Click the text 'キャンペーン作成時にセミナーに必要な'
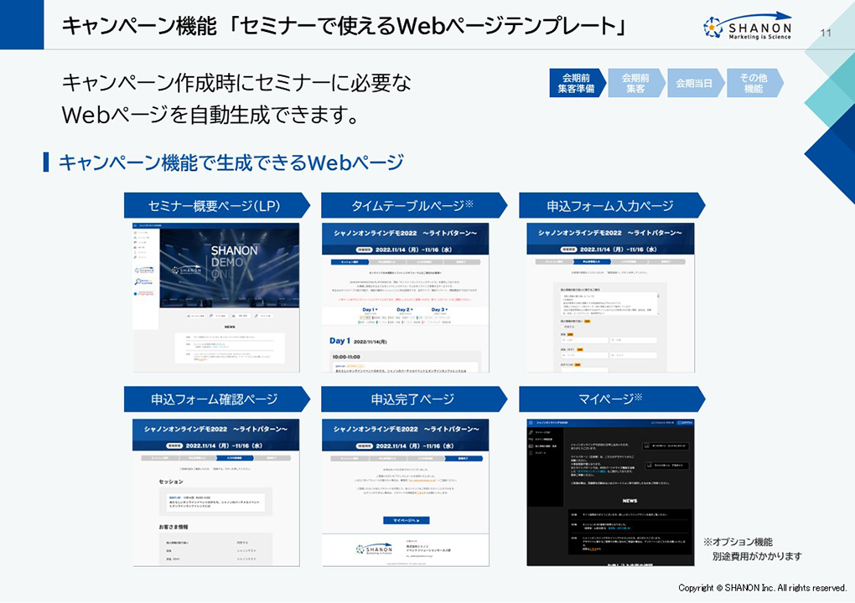This screenshot has height=603, width=855. [236, 84]
